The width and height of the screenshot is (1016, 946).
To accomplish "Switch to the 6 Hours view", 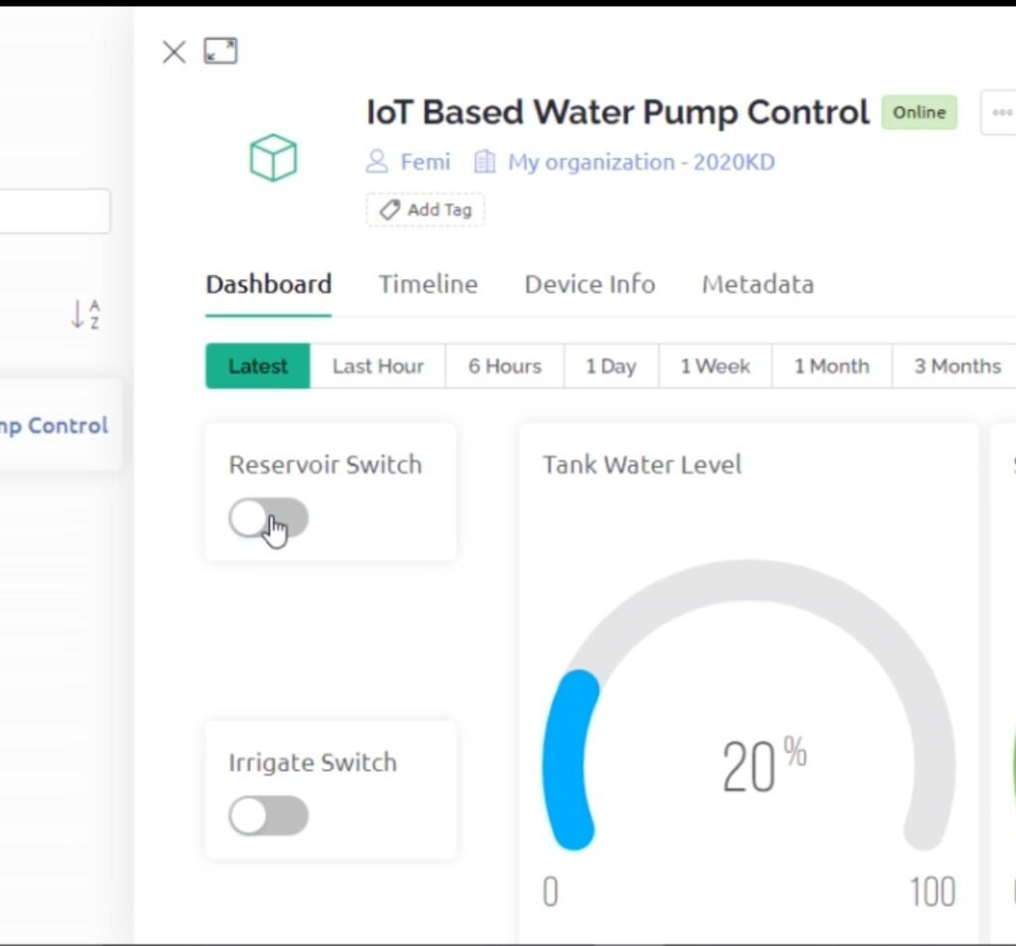I will [504, 365].
